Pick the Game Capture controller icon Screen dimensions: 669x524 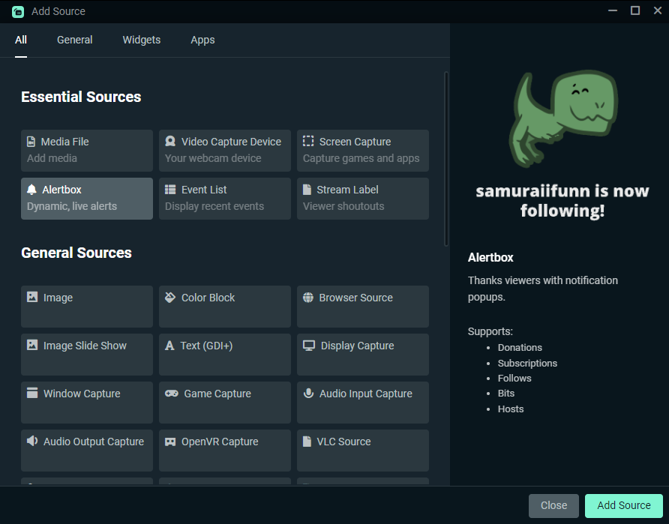[x=172, y=394]
